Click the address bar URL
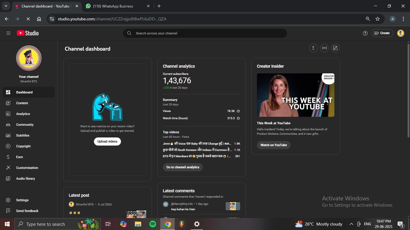This screenshot has height=230, width=410. click(112, 19)
